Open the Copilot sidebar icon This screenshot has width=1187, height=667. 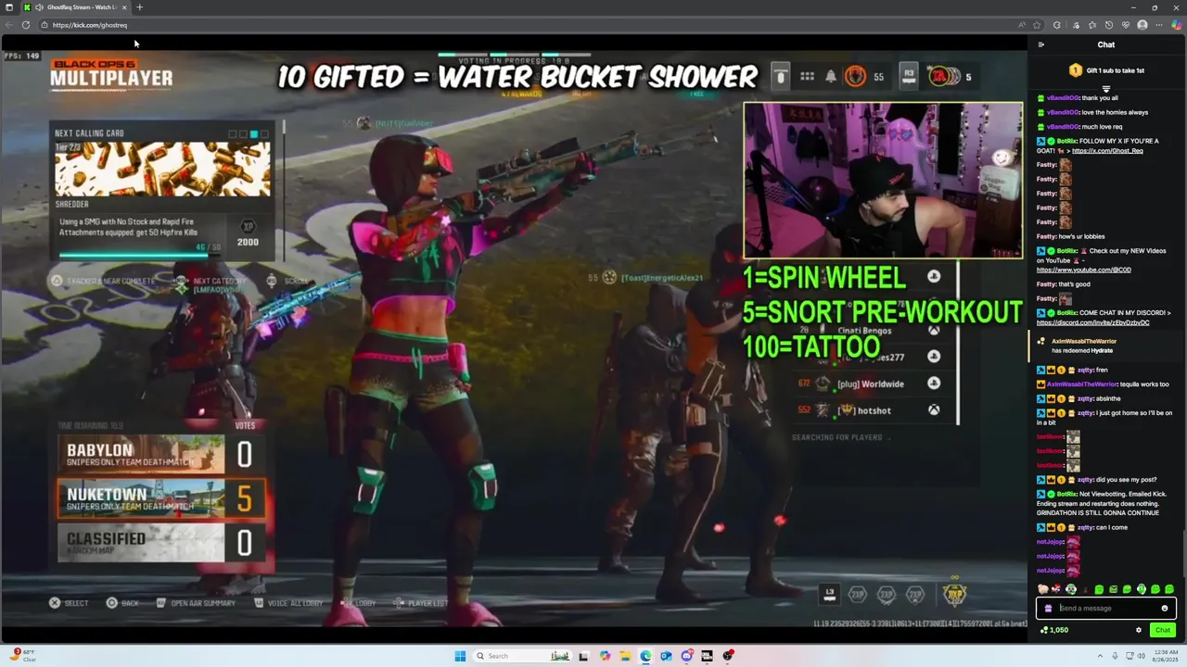point(1177,25)
